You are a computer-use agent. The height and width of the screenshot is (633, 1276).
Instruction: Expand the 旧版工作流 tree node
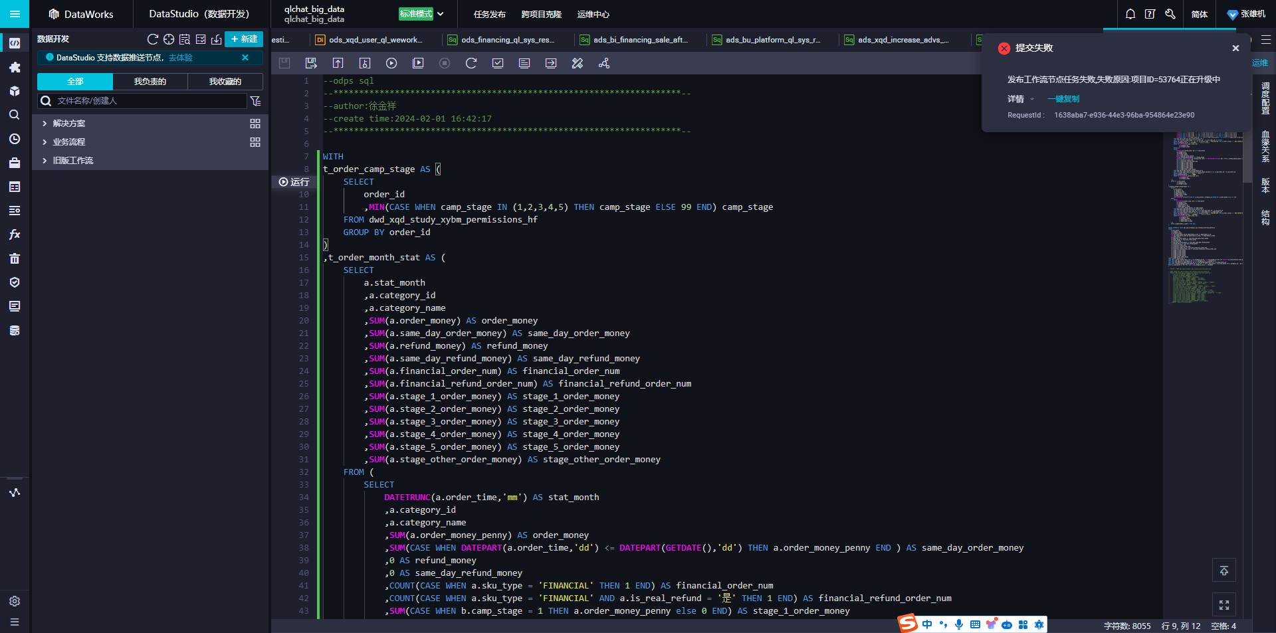point(45,161)
